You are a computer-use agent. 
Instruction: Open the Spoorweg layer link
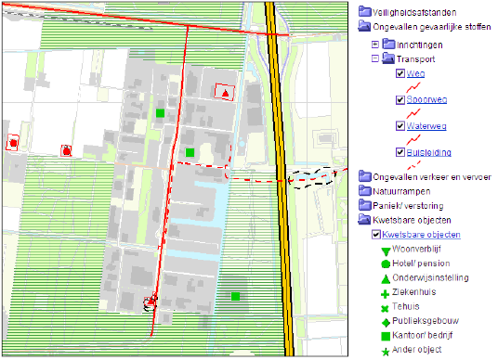(x=426, y=99)
